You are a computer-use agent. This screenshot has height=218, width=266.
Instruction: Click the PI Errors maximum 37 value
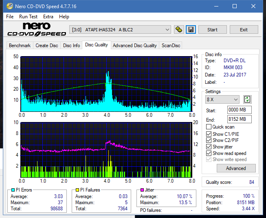(x=60, y=202)
